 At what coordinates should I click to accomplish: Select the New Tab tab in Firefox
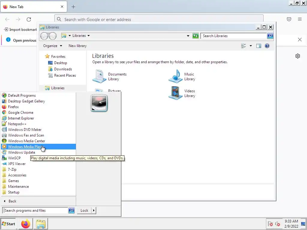point(34,7)
